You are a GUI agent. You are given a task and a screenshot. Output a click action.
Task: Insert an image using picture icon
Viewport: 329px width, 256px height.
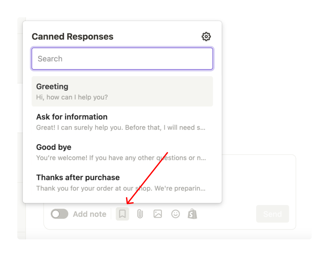point(157,214)
